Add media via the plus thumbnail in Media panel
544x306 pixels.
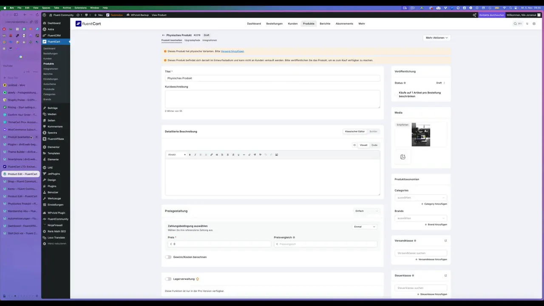[402, 156]
